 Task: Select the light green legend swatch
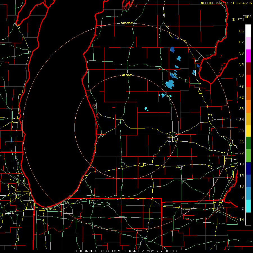coord(248,156)
